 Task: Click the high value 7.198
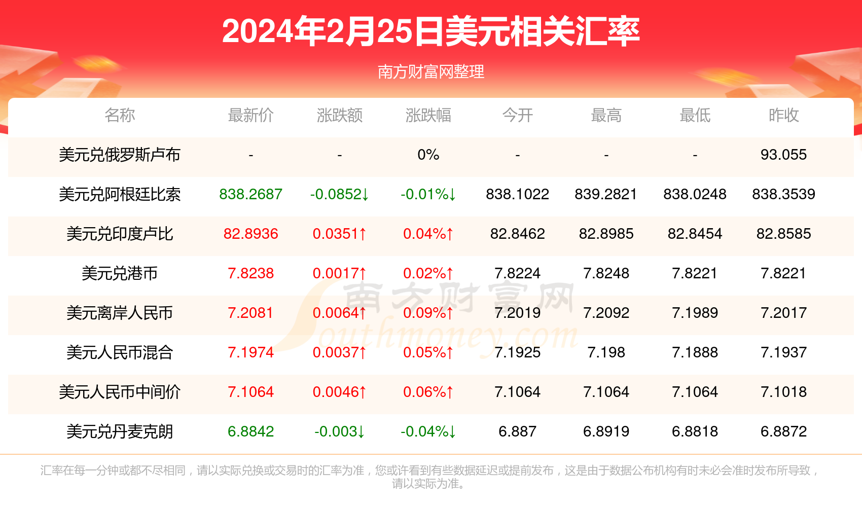pos(606,353)
